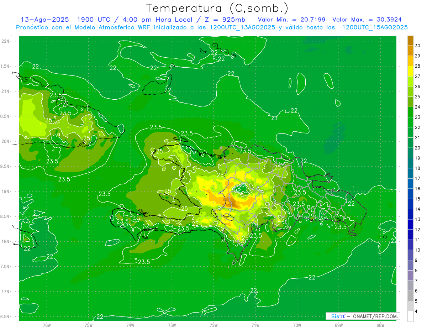Screen dimensions: 427x330
Task: Click the "19" label on color scale
Action: pos(418,158)
